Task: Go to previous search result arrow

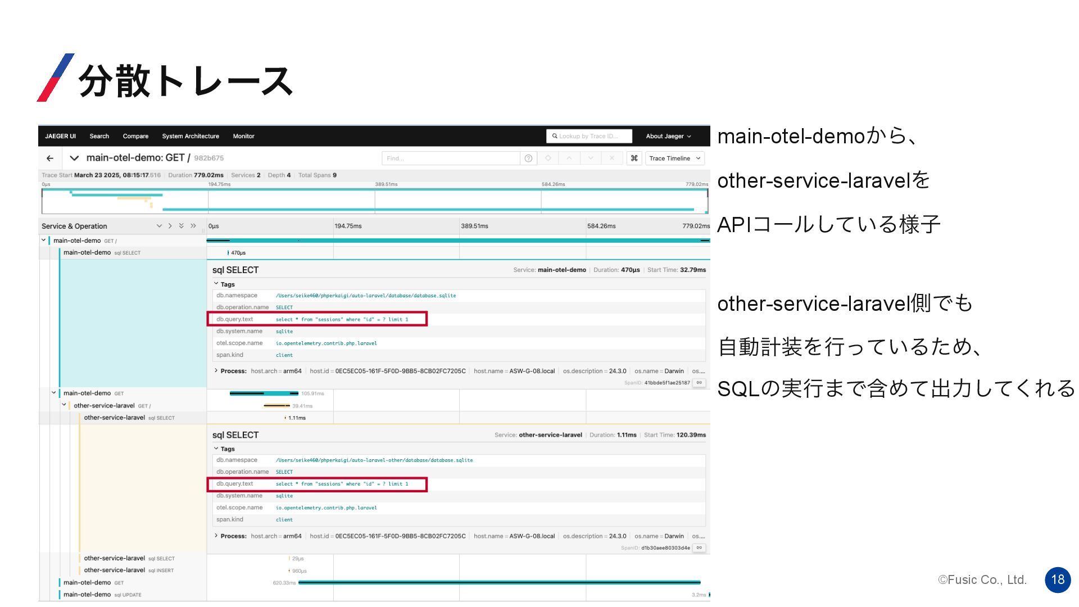Action: (569, 158)
